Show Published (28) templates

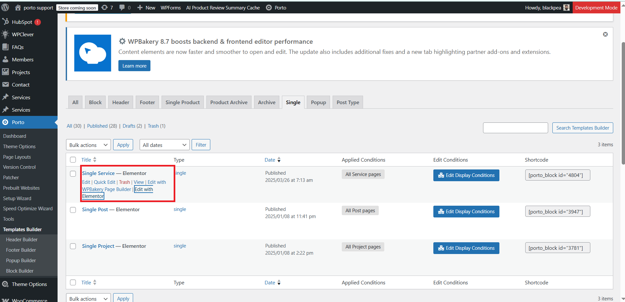(102, 126)
